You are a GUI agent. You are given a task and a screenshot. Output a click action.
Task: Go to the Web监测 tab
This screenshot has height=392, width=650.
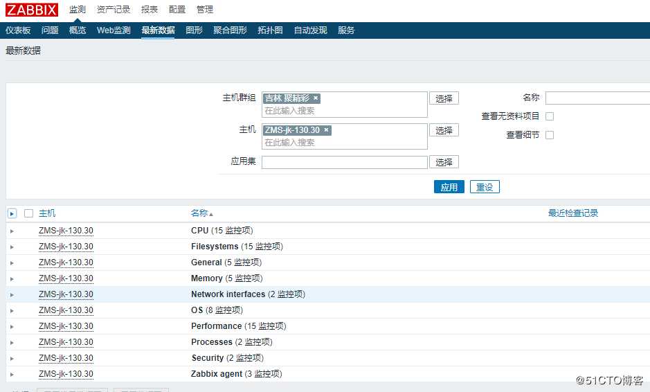tap(114, 30)
